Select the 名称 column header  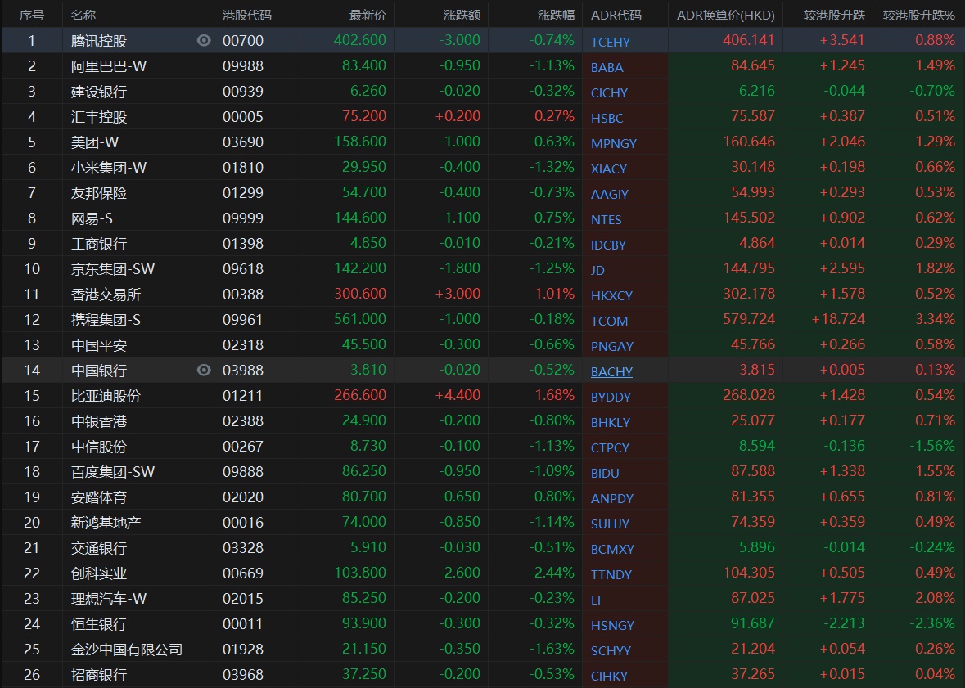pos(83,16)
